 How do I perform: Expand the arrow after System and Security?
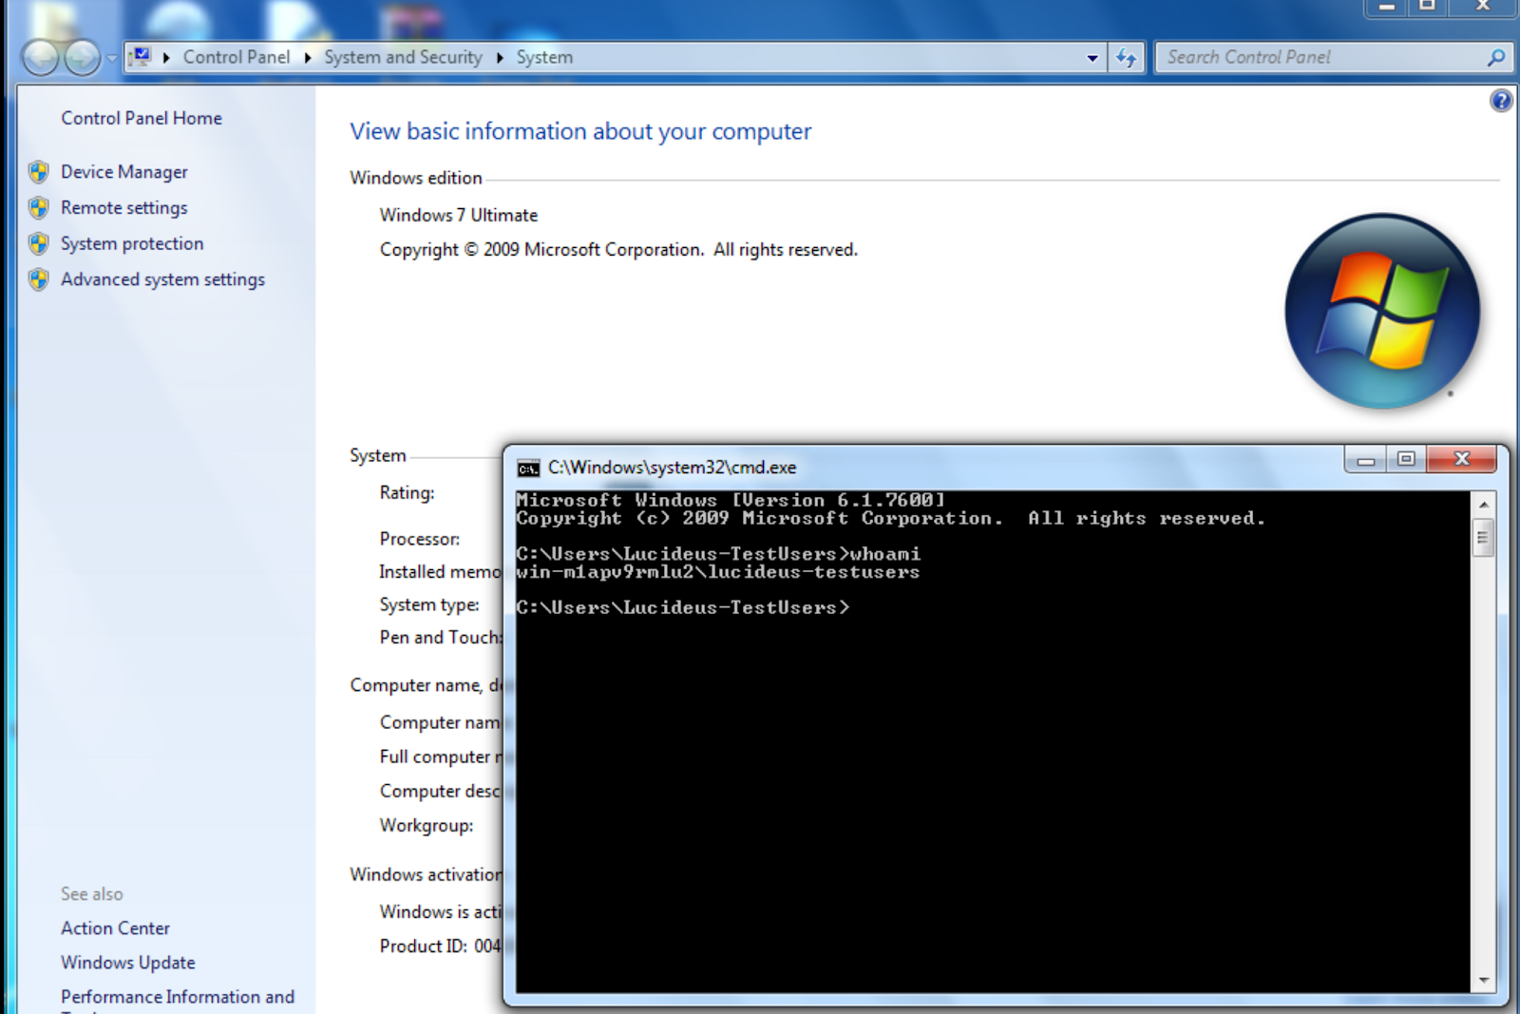coord(500,58)
